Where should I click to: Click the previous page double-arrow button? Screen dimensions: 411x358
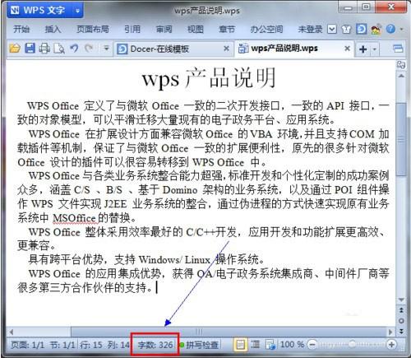click(401, 310)
